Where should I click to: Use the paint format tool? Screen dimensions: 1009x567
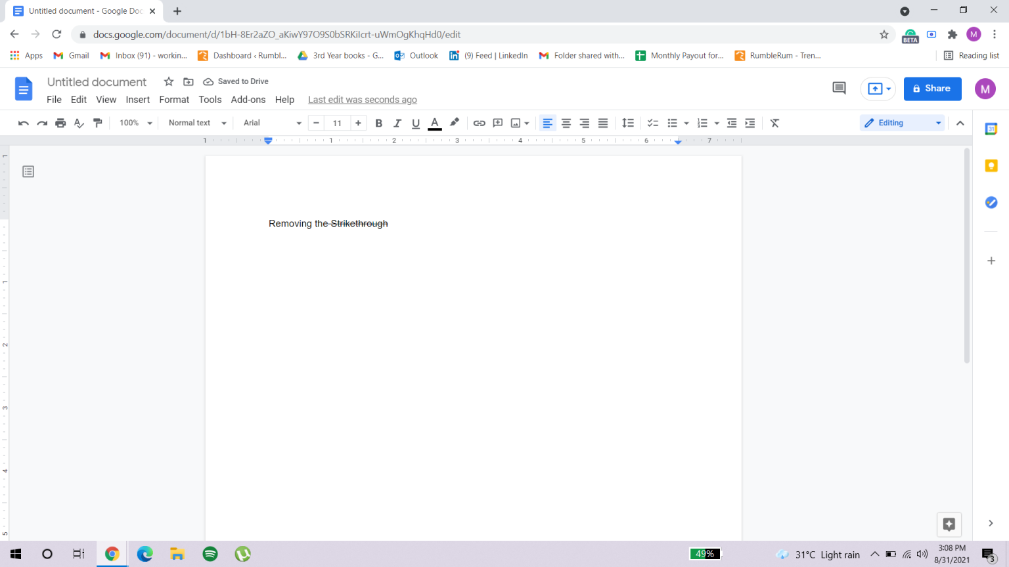(98, 123)
